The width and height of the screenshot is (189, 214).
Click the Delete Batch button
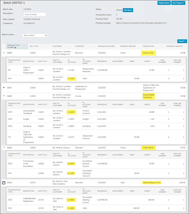pyautogui.click(x=164, y=3)
